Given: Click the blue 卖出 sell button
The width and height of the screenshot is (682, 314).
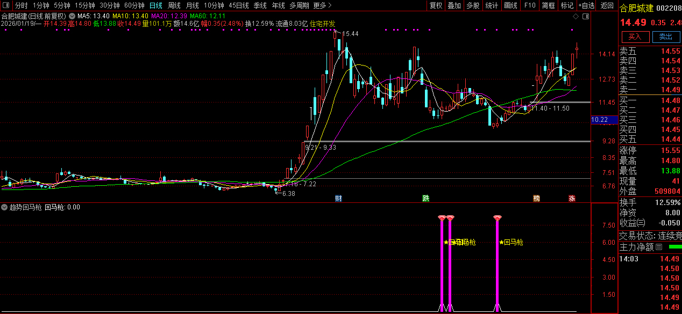Looking at the screenshot, I should tap(666, 36).
